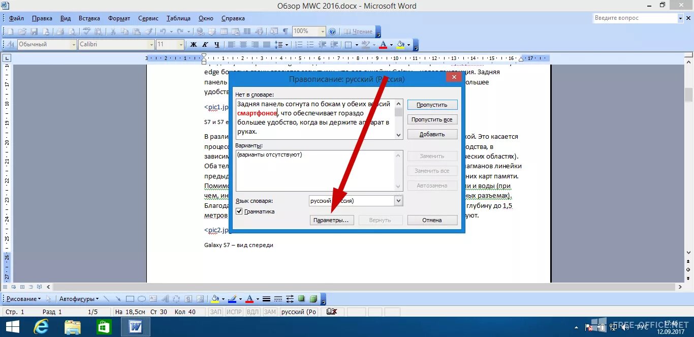The height and width of the screenshot is (337, 694).
Task: Click the Print icon
Action: 60,31
